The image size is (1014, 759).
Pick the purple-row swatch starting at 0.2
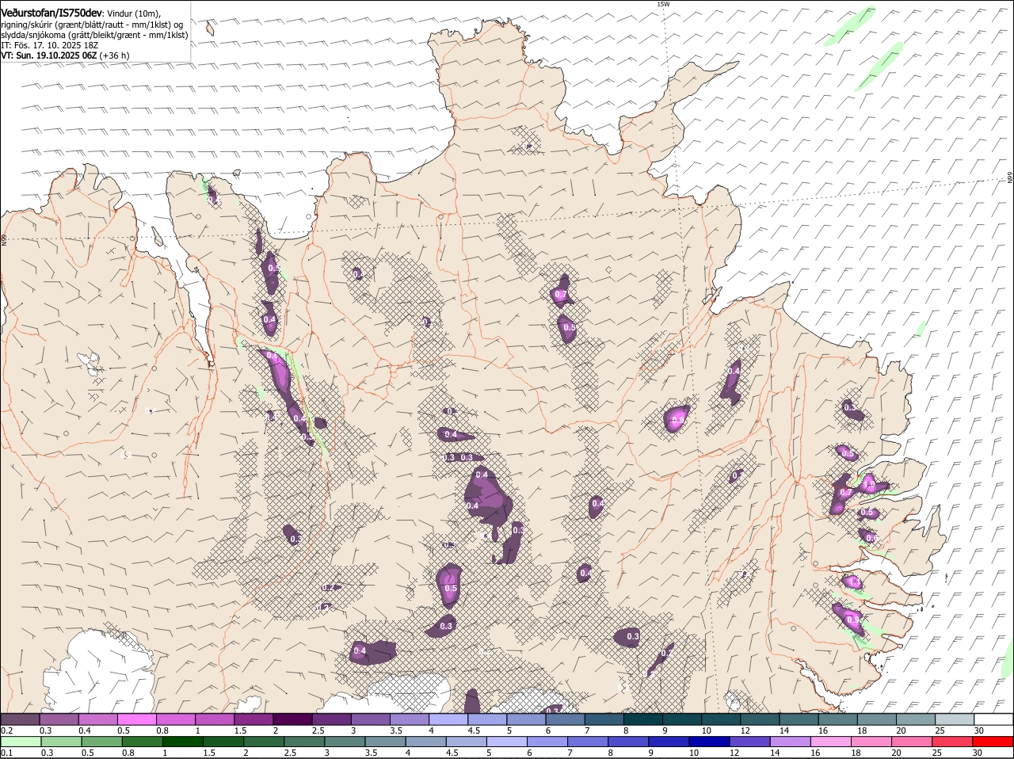tap(20, 719)
